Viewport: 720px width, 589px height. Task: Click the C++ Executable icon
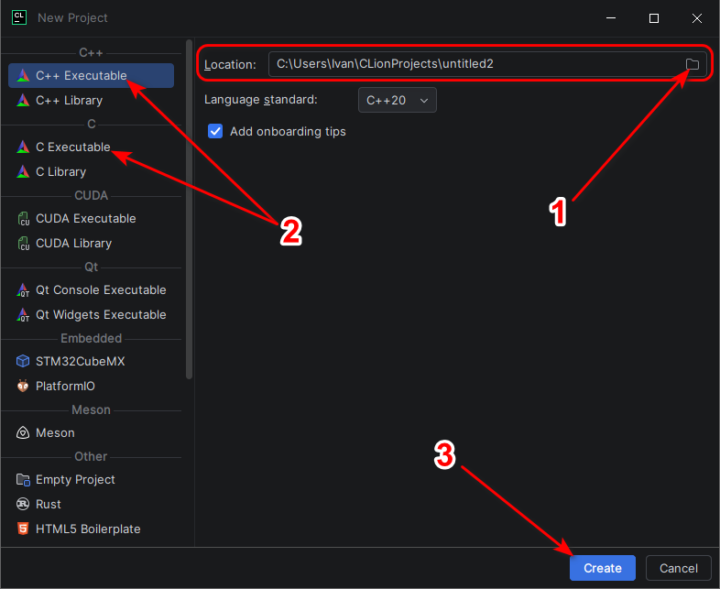(23, 75)
